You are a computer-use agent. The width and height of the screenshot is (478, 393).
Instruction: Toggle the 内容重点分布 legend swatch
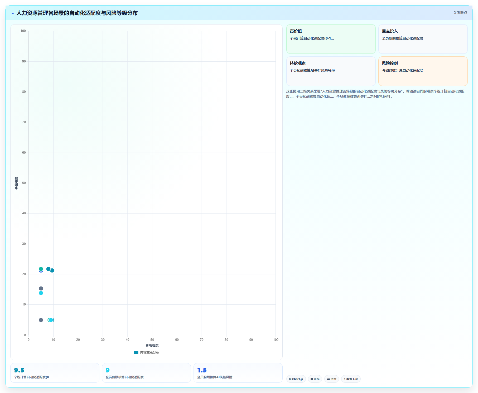coord(136,352)
